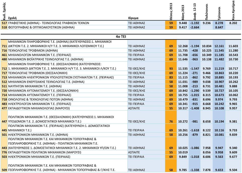The width and height of the screenshot is (242, 173).
Task: Select difference value -2.664
Action: coord(194,27)
